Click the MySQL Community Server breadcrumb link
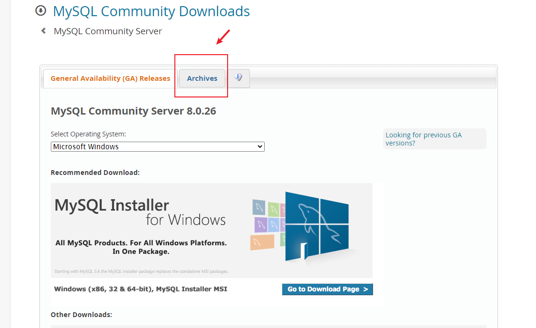Image resolution: width=536 pixels, height=328 pixels. (107, 31)
